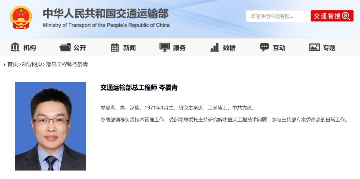Click the speech bubble icon beside 互动

tap(264, 47)
